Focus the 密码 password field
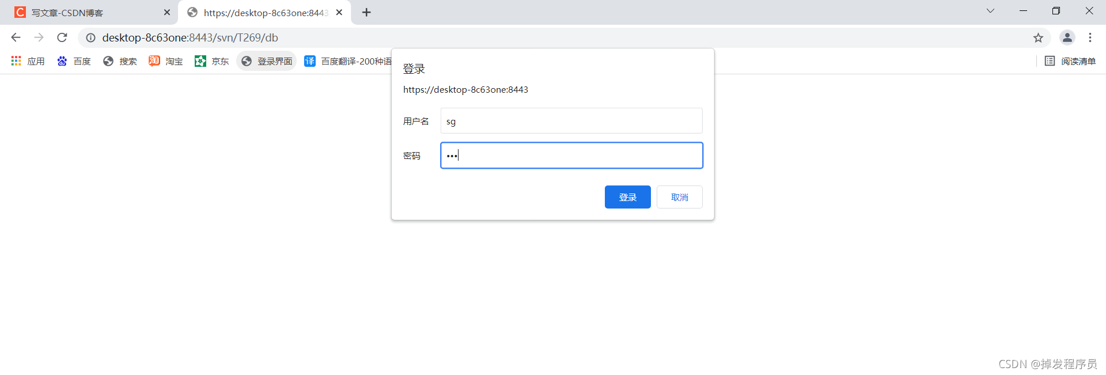This screenshot has width=1106, height=375. pos(571,156)
